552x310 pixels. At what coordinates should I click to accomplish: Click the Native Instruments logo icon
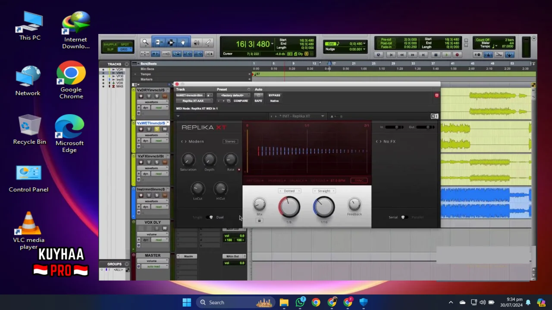coord(434,116)
